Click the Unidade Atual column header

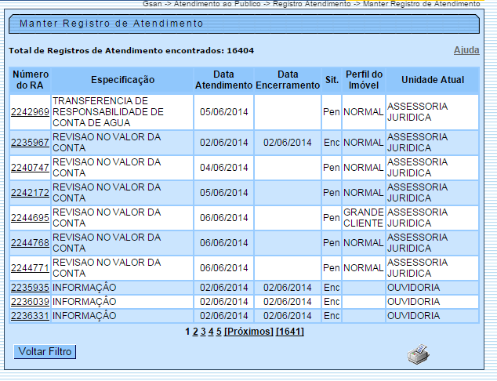(433, 80)
